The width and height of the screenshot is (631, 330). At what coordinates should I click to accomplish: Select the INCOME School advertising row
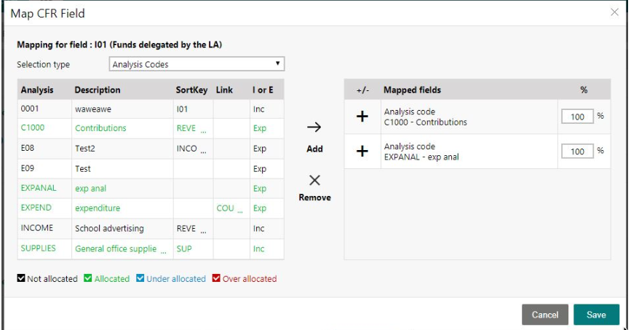[151, 229]
